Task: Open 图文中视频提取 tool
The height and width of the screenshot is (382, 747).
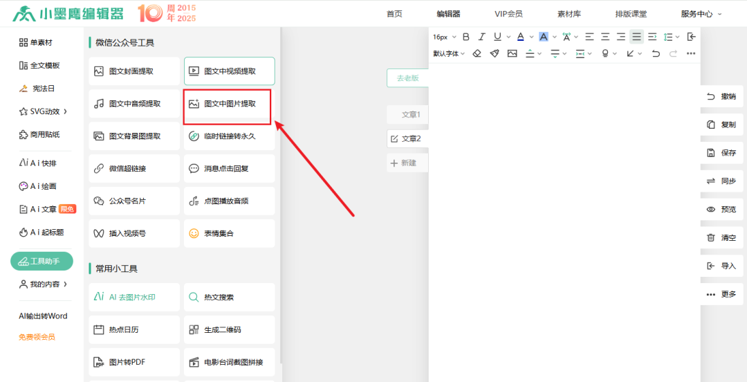Action: (x=230, y=71)
